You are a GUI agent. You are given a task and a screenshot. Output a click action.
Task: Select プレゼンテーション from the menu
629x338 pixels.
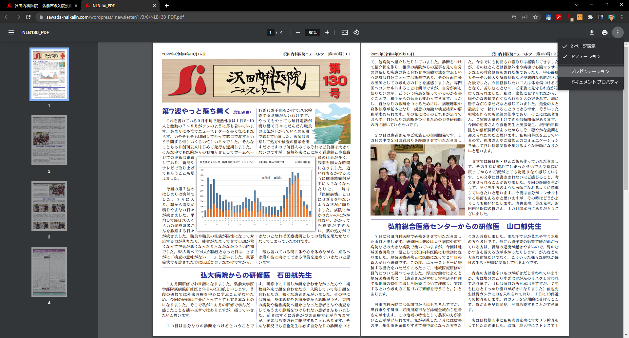click(x=590, y=71)
